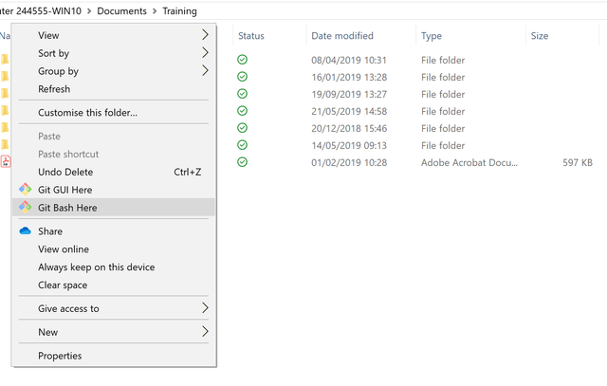Open breadcrumb chevron before Training
Screen dimensions: 607x386
[x=155, y=11]
